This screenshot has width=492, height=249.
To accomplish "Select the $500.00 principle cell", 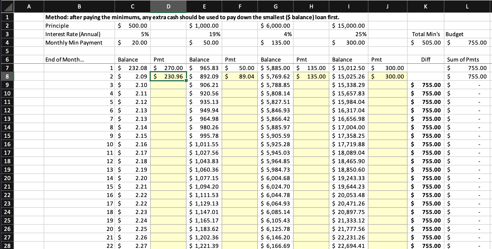I will click(133, 26).
